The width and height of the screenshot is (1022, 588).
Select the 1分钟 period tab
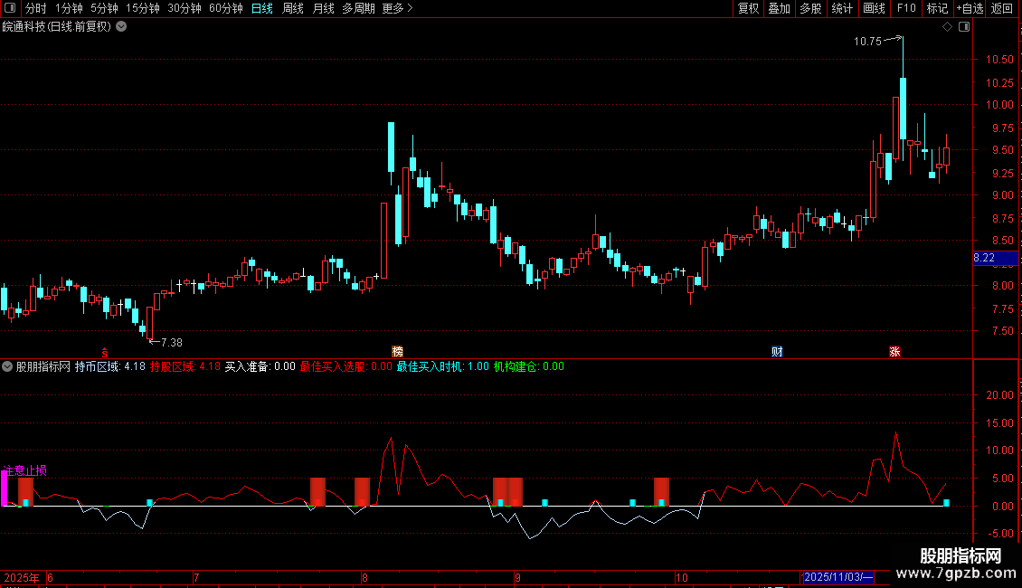pyautogui.click(x=69, y=8)
